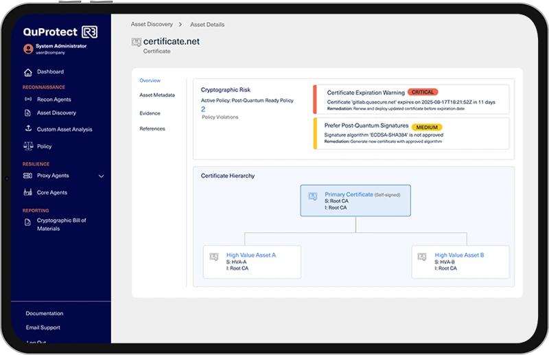Go back to Asset Discovery breadcrumb

point(152,25)
